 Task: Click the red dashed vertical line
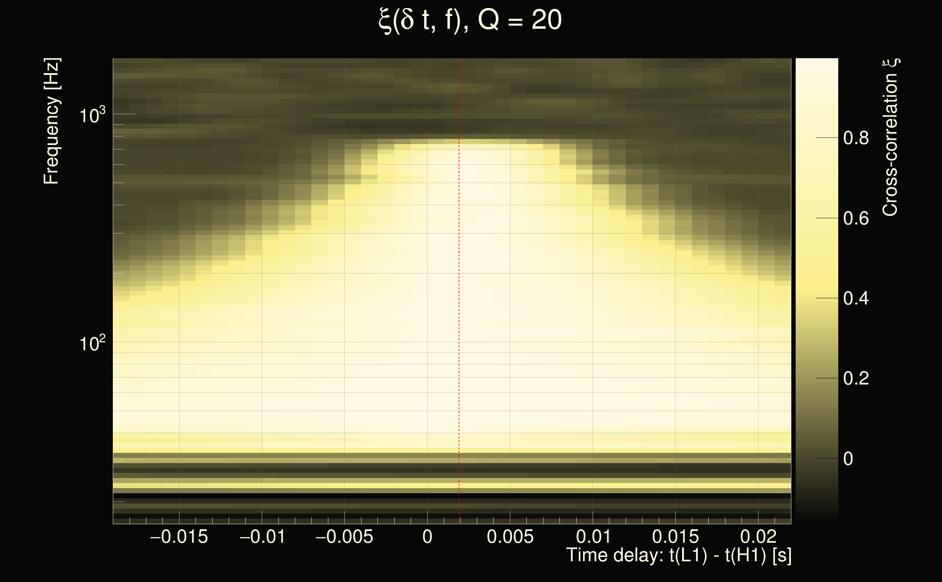point(459,292)
